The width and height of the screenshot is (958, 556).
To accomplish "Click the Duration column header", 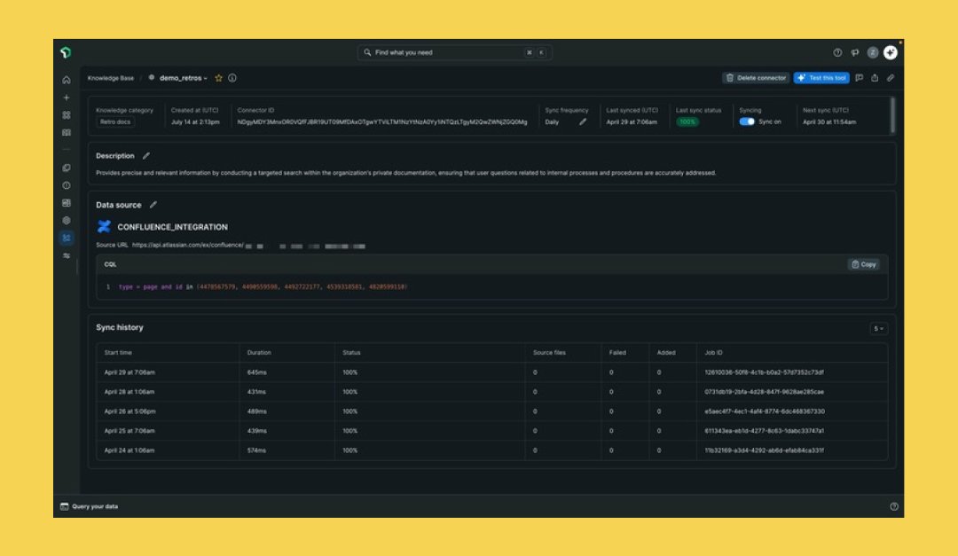I will pyautogui.click(x=259, y=353).
